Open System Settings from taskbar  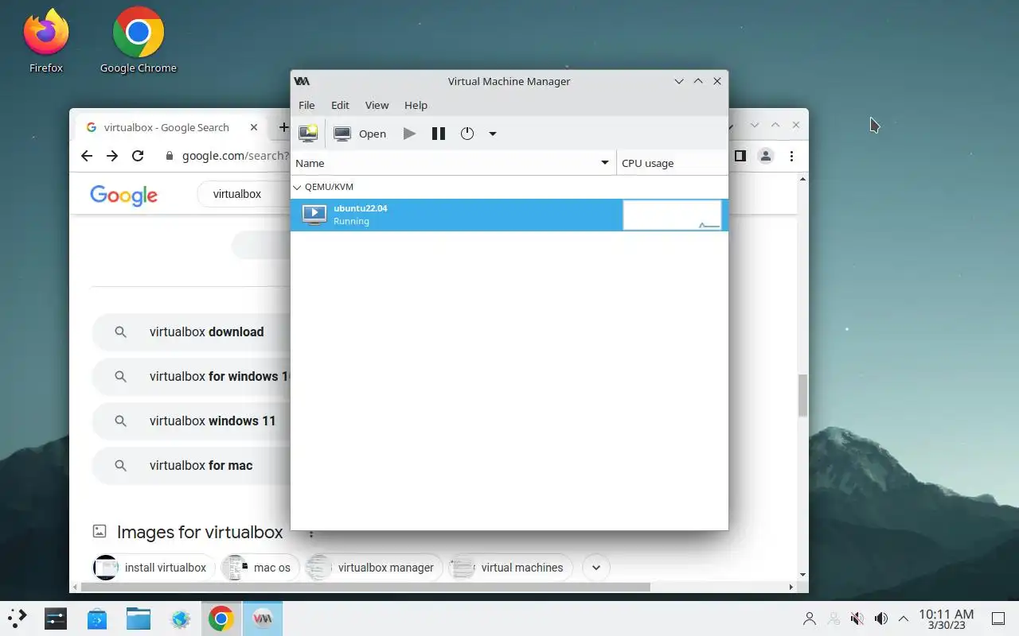(56, 619)
